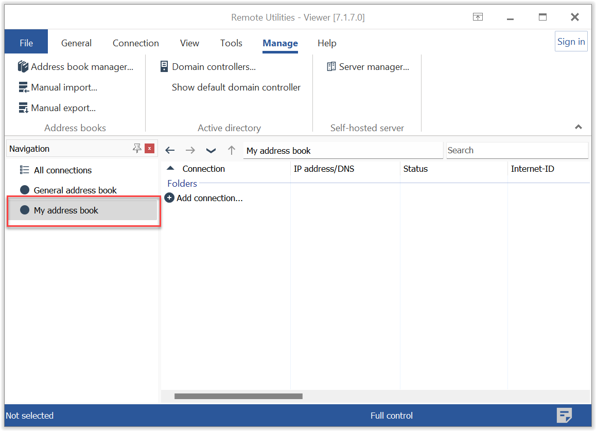Open Domain controllers dialog
Screen dimensions: 596x431
pos(208,67)
